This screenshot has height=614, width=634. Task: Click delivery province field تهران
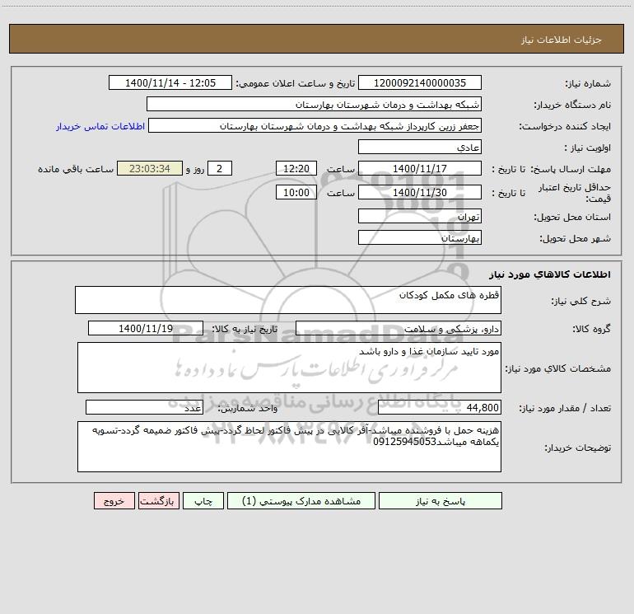click(x=420, y=217)
